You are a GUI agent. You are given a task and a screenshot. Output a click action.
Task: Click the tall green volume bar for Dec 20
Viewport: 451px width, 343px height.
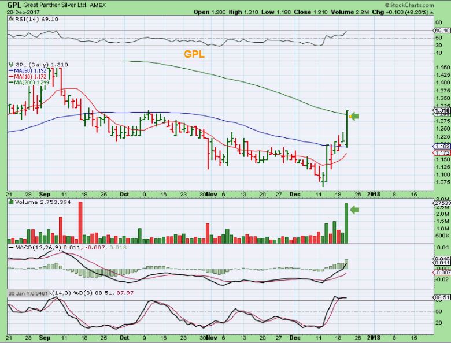click(x=346, y=223)
